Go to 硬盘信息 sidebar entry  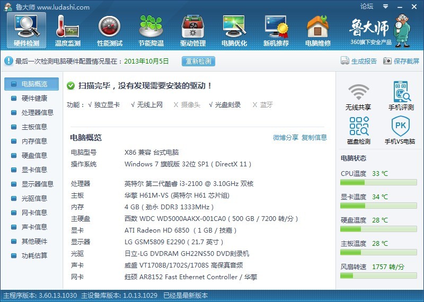pos(34,156)
